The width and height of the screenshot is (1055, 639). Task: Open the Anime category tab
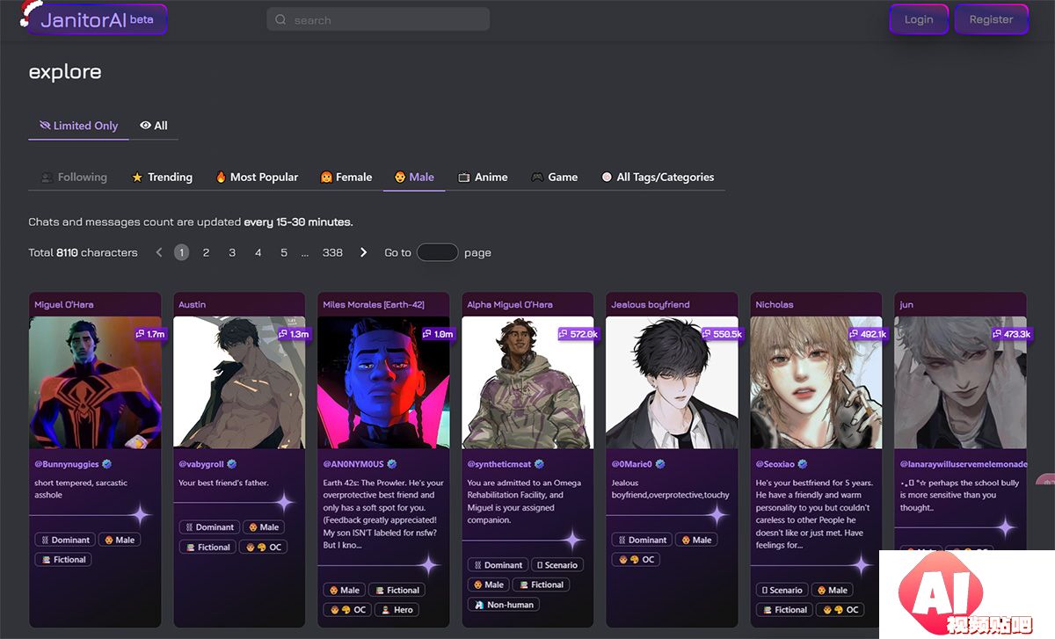(x=483, y=177)
